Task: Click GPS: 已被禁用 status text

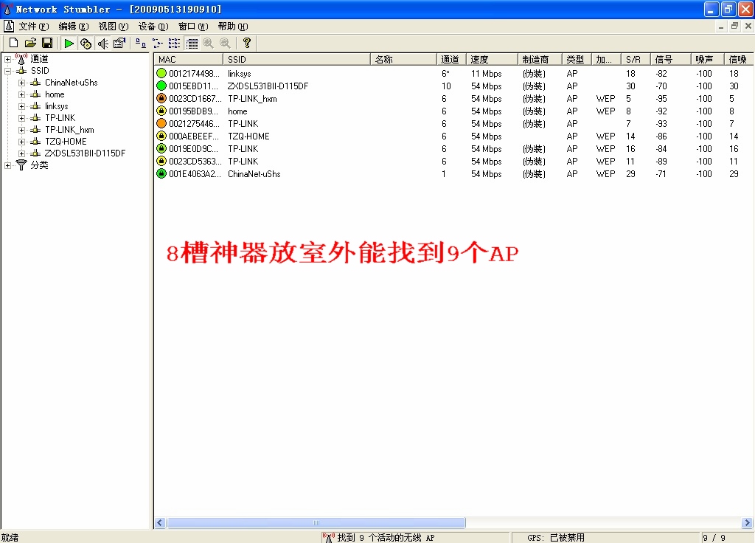Action: [556, 537]
